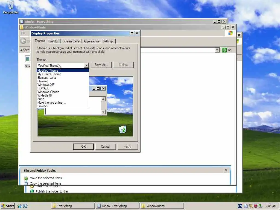Minimize the WindowBlinds window
Viewport: 280px width, 210px height.
point(223,27)
